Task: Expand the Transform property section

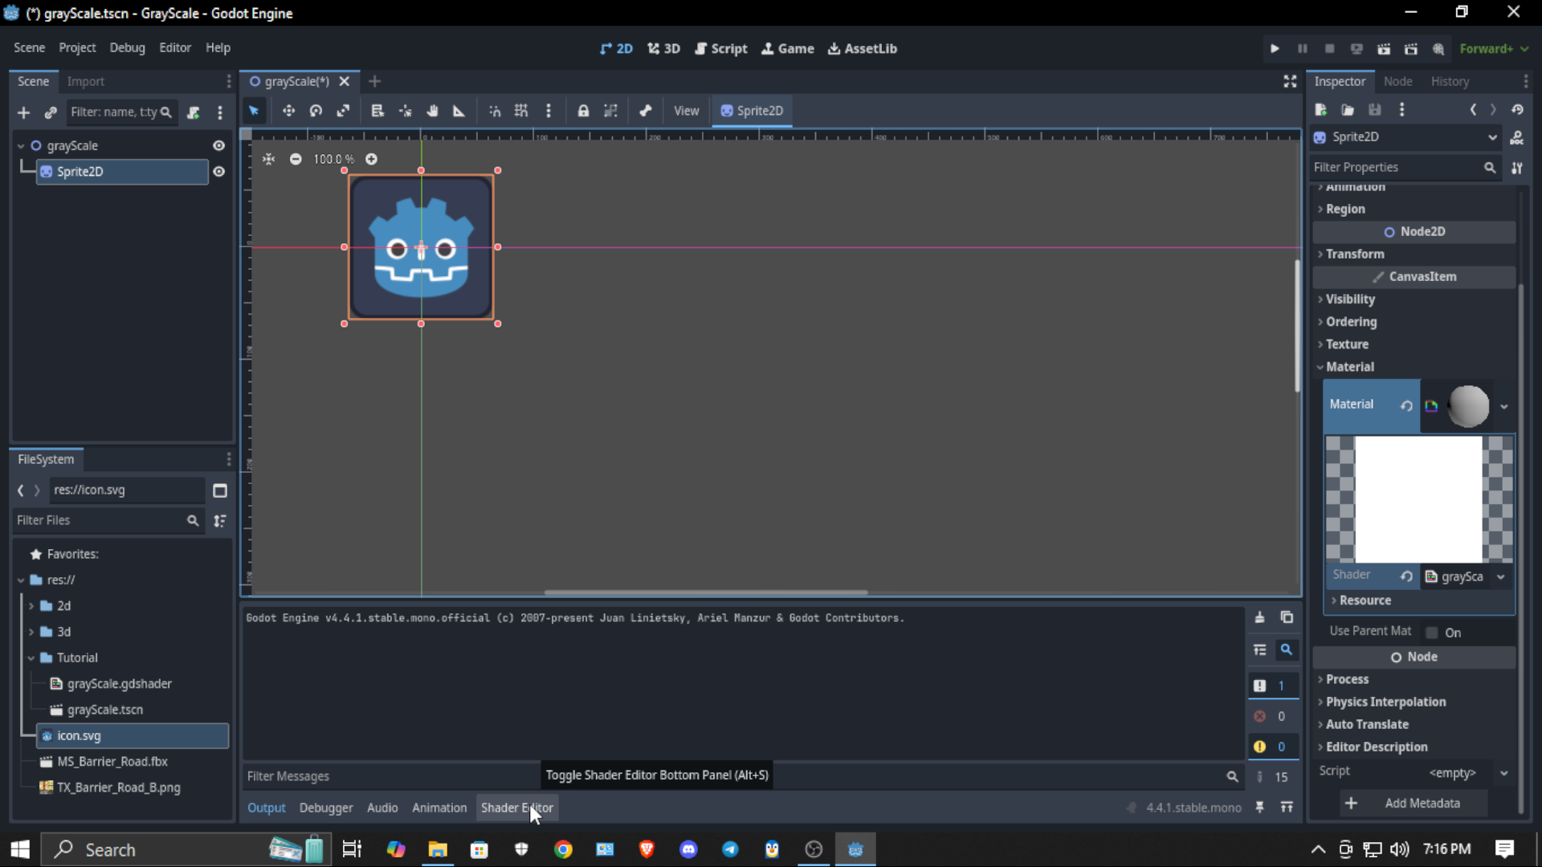Action: click(1355, 254)
